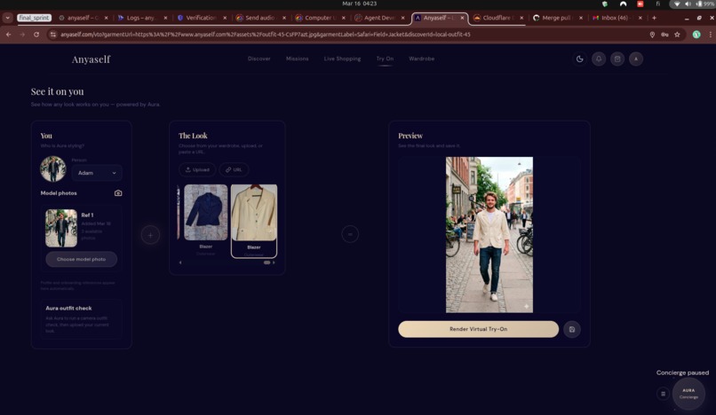Viewport: 716px width, 415px height.
Task: Click Render Virtual Try-On button
Action: (478, 329)
